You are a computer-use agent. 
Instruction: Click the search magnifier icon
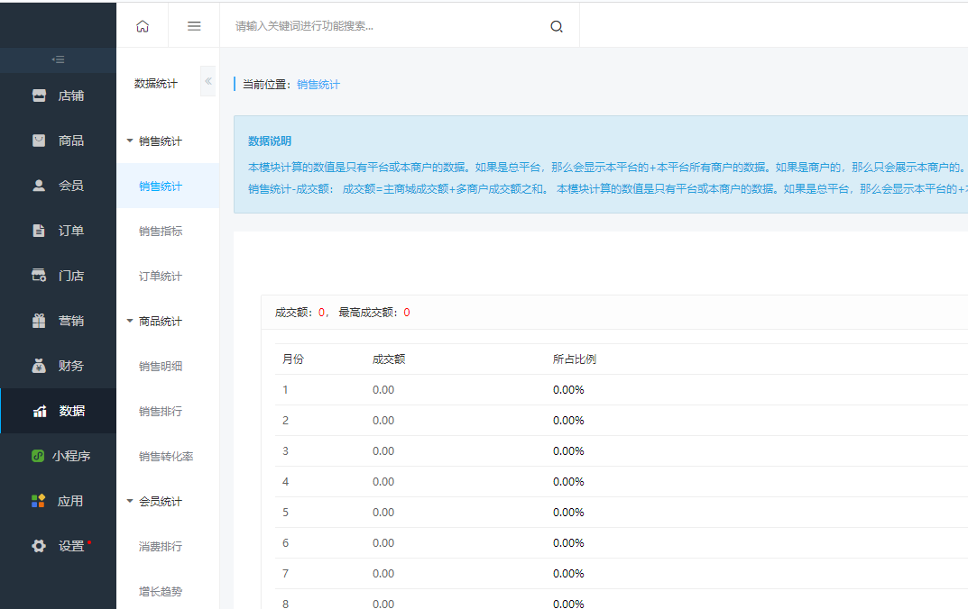(557, 26)
